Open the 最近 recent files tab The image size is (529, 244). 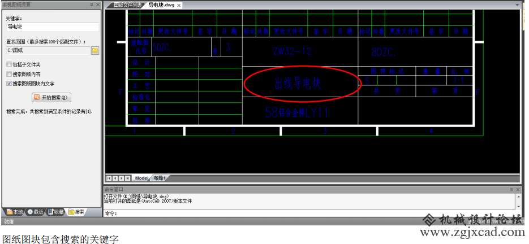pyautogui.click(x=36, y=212)
